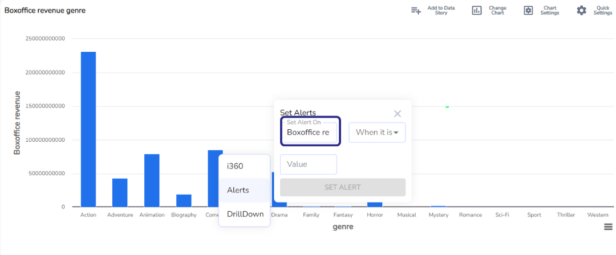The image size is (616, 255).
Task: Click the Adventure axis label
Action: 120,215
